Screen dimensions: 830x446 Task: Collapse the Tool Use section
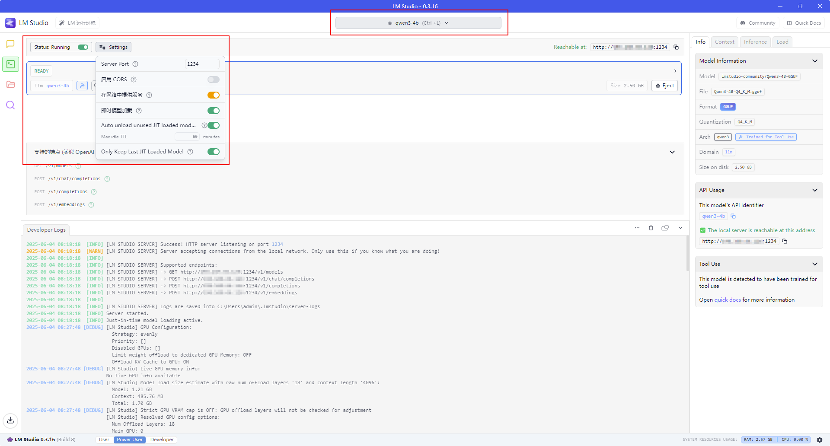[x=815, y=264]
